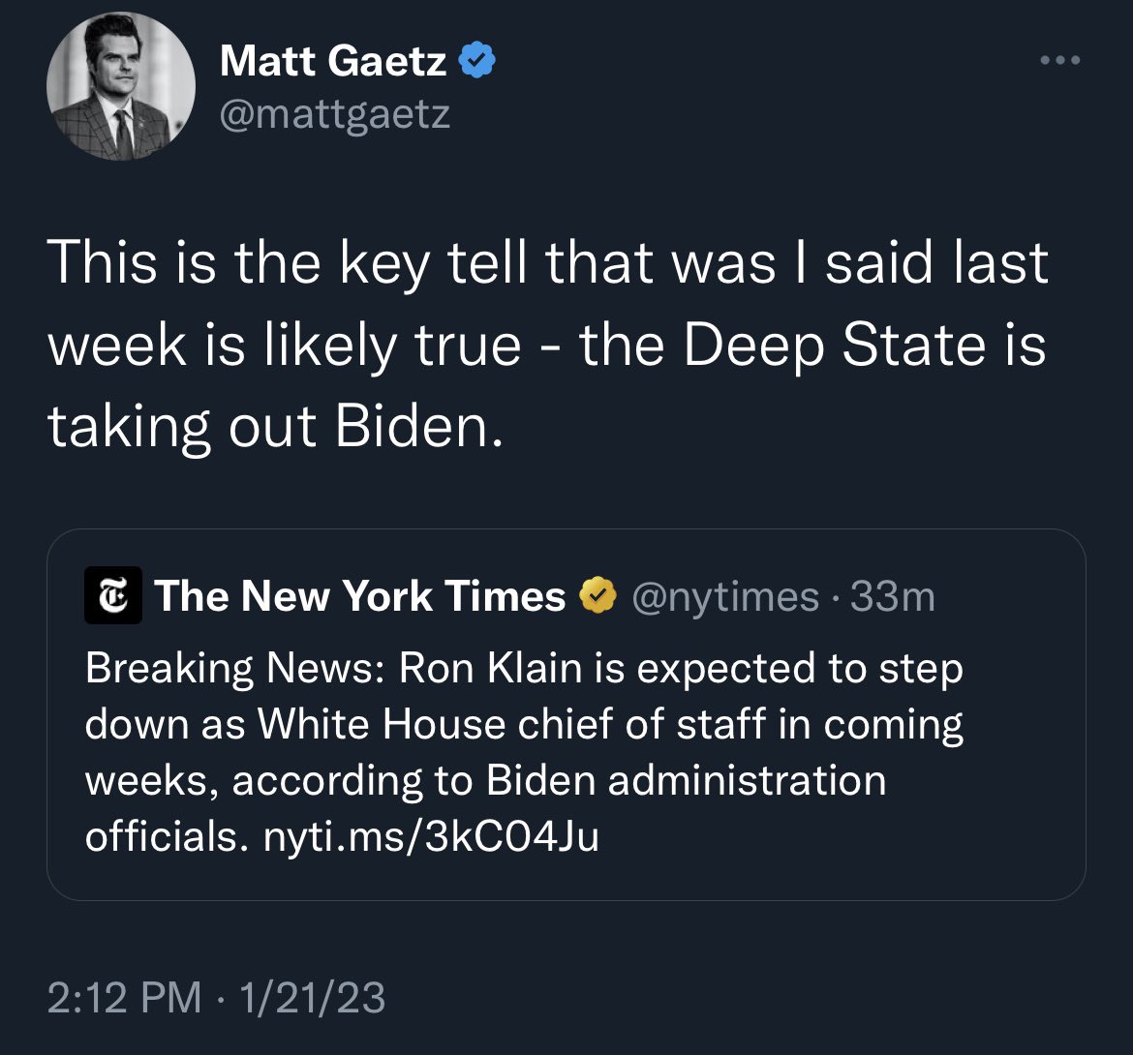This screenshot has height=1055, width=1133.
Task: Click Matt Gaetz's blue verified badge
Action: [476, 62]
